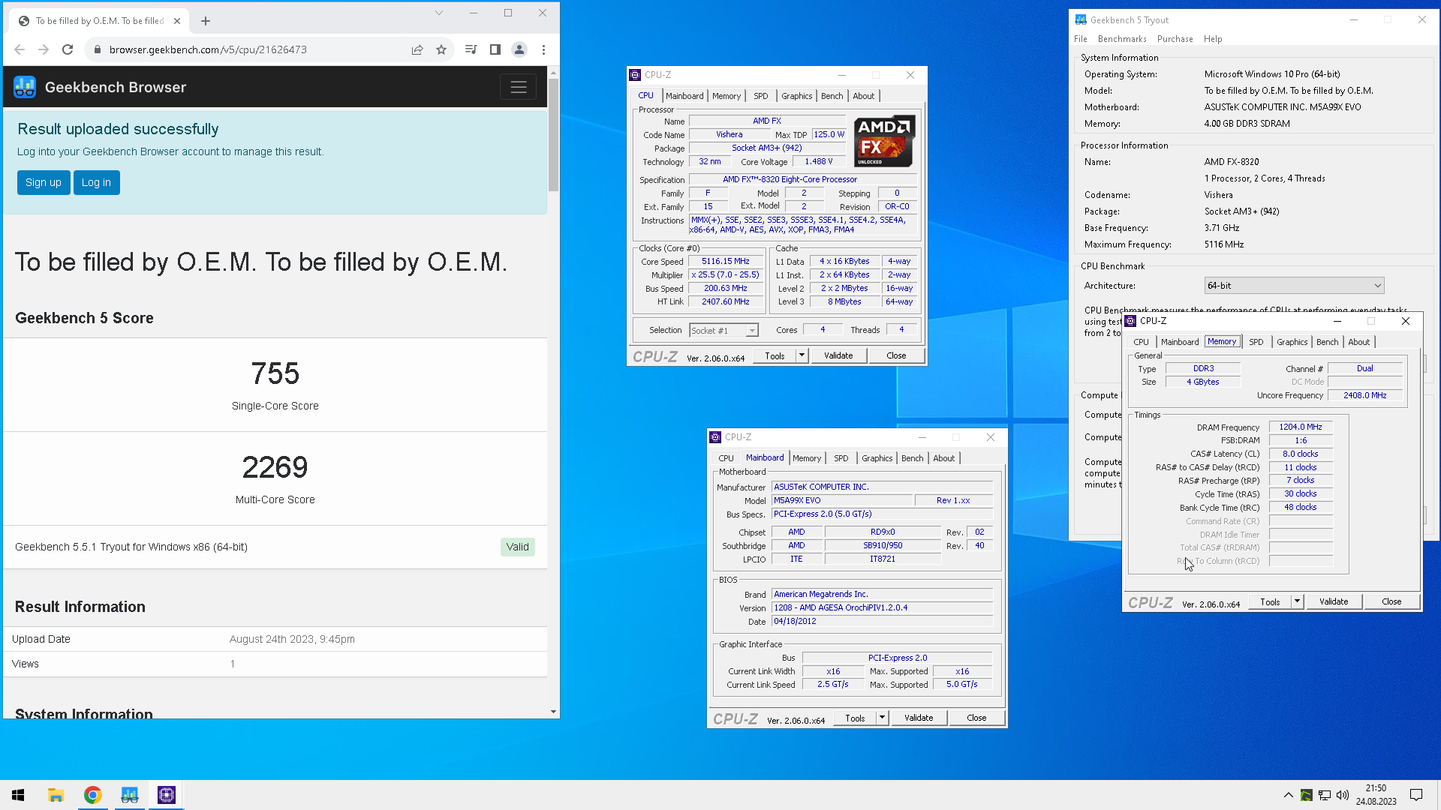The image size is (1441, 810).
Task: Open Chrome three-dot menu
Action: [543, 49]
